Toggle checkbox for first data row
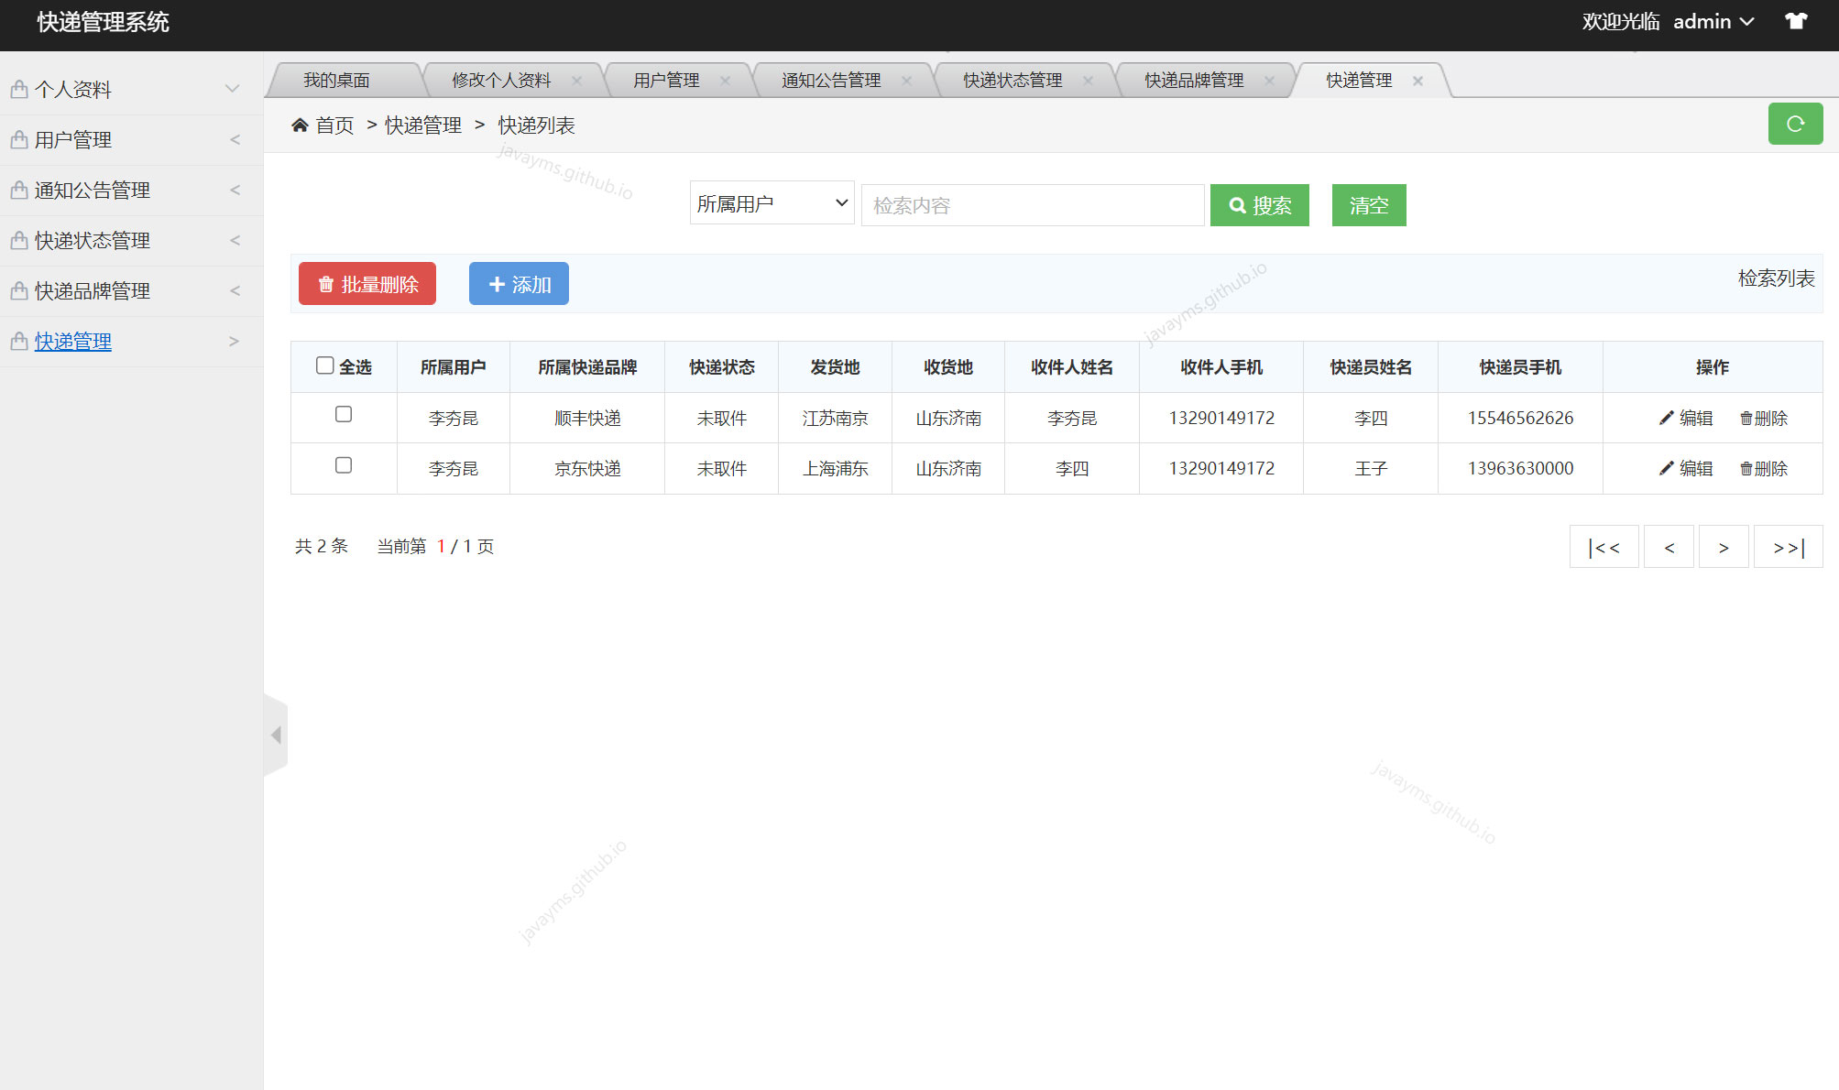This screenshot has width=1839, height=1090. [343, 414]
